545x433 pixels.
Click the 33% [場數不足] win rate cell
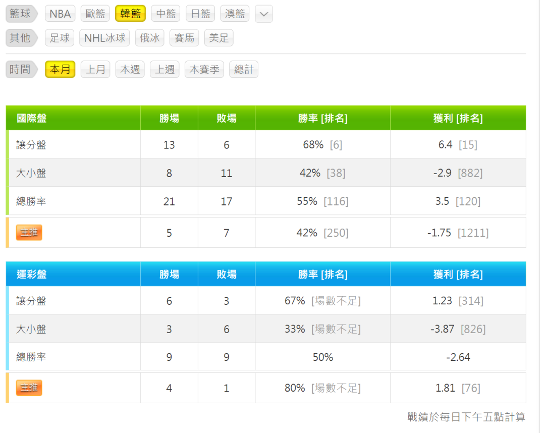[x=322, y=329]
